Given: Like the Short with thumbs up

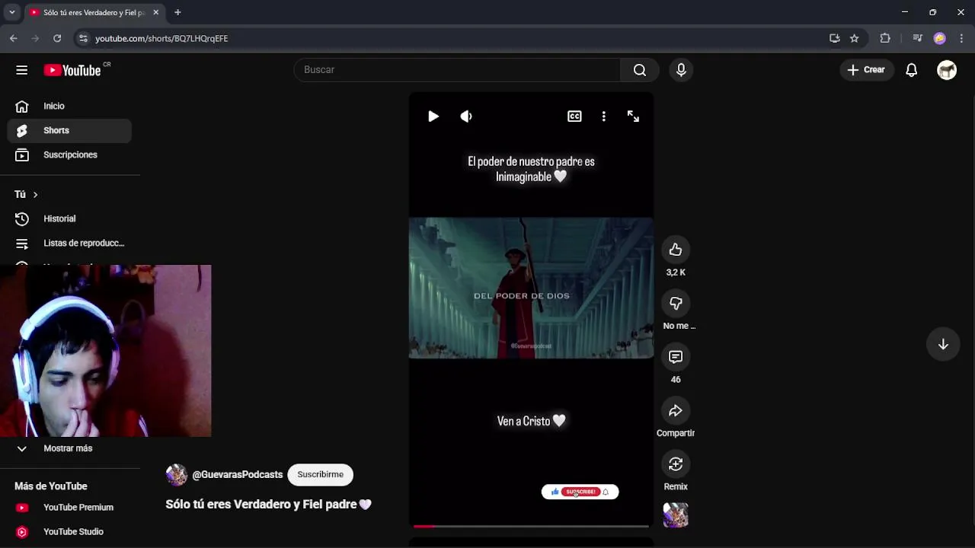Looking at the screenshot, I should point(676,250).
